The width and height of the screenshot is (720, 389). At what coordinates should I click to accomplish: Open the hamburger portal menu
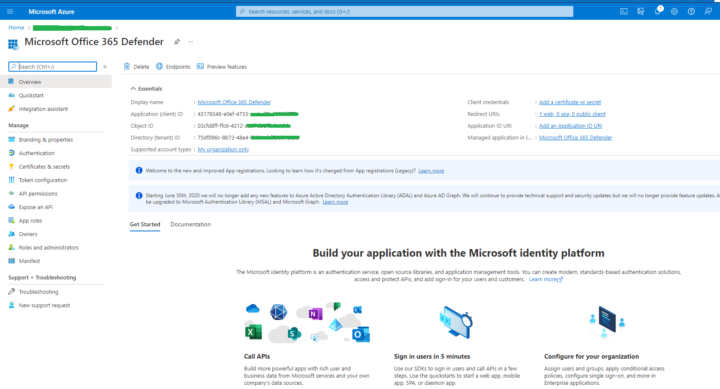(10, 11)
